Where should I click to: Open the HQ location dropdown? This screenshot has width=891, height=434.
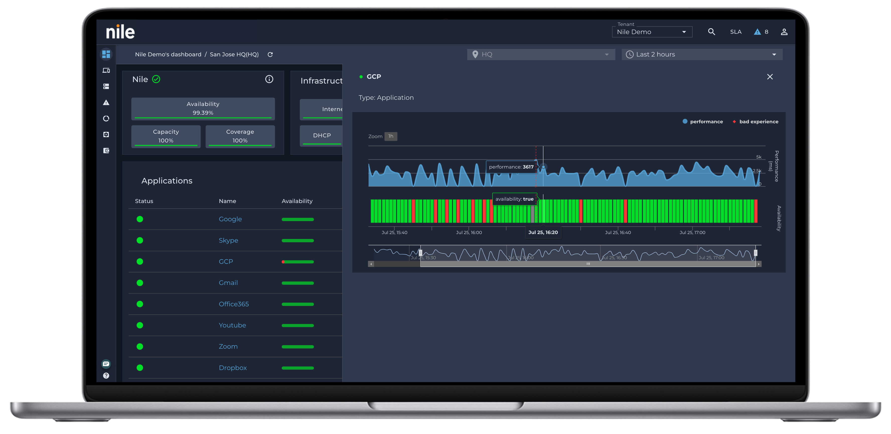[x=541, y=55]
